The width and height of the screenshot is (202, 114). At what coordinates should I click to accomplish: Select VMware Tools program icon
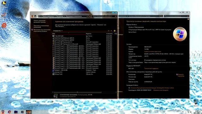tap(53, 74)
